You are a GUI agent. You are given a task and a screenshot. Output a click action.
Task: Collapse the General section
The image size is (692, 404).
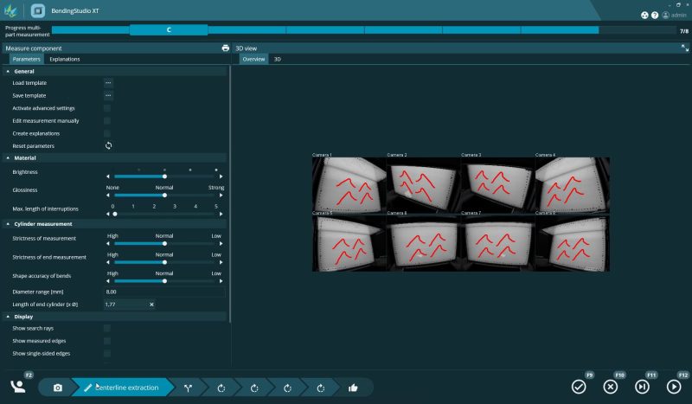8,71
